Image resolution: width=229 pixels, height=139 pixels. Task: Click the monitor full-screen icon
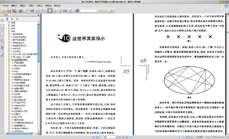[x=32, y=11]
